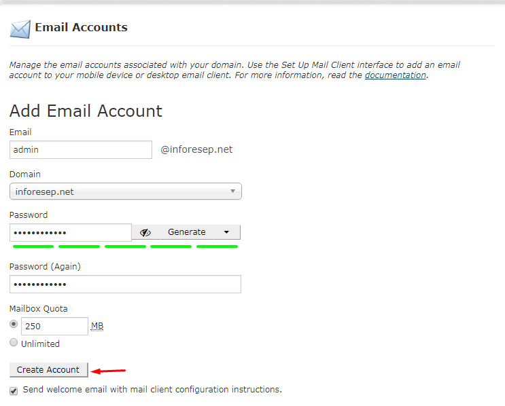Image resolution: width=505 pixels, height=406 pixels.
Task: Click the red arrow pointing at Create Account
Action: [109, 371]
